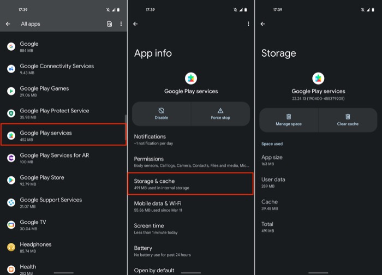Select Google Play services row in list
Viewport: 382px width, 275px height.
coord(64,135)
